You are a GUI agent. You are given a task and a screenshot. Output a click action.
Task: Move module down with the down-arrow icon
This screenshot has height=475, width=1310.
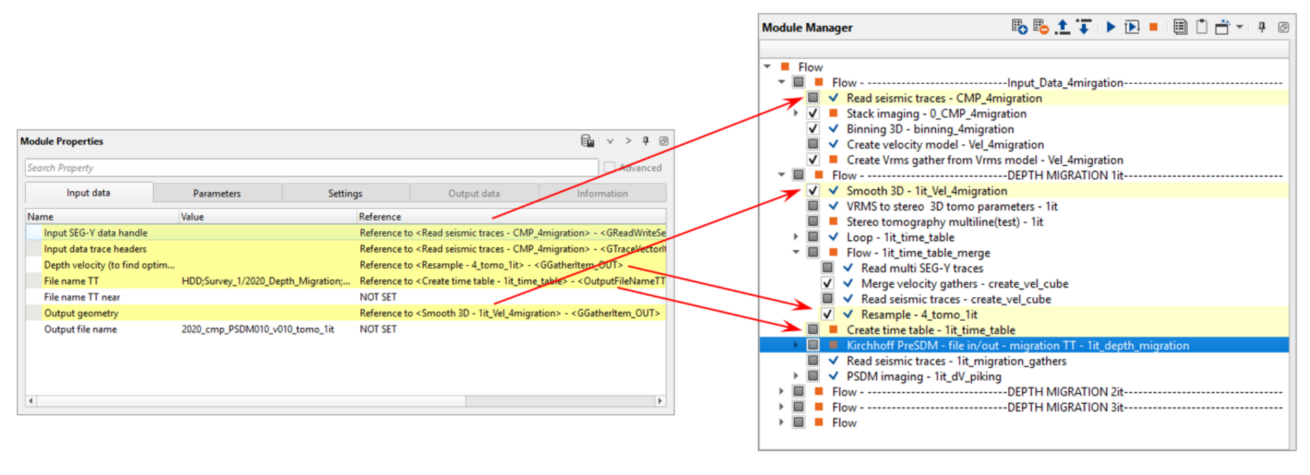coord(1084,27)
